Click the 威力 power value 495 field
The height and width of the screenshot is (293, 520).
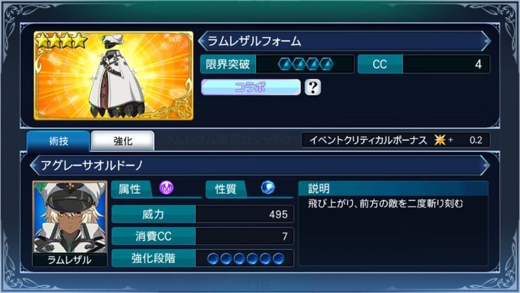tap(245, 215)
